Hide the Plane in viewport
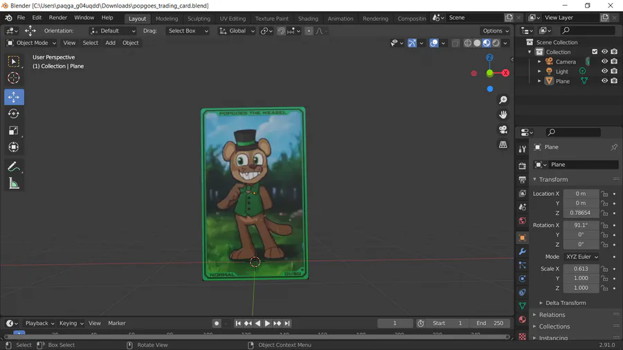This screenshot has width=623, height=350. click(x=604, y=81)
